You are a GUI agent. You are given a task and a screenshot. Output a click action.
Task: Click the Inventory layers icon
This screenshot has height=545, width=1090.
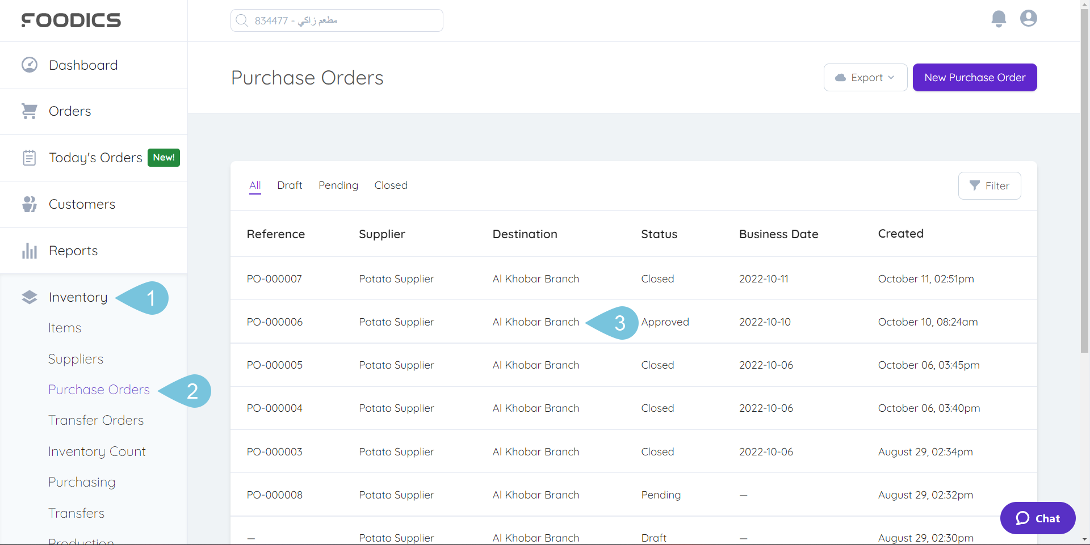coord(29,297)
